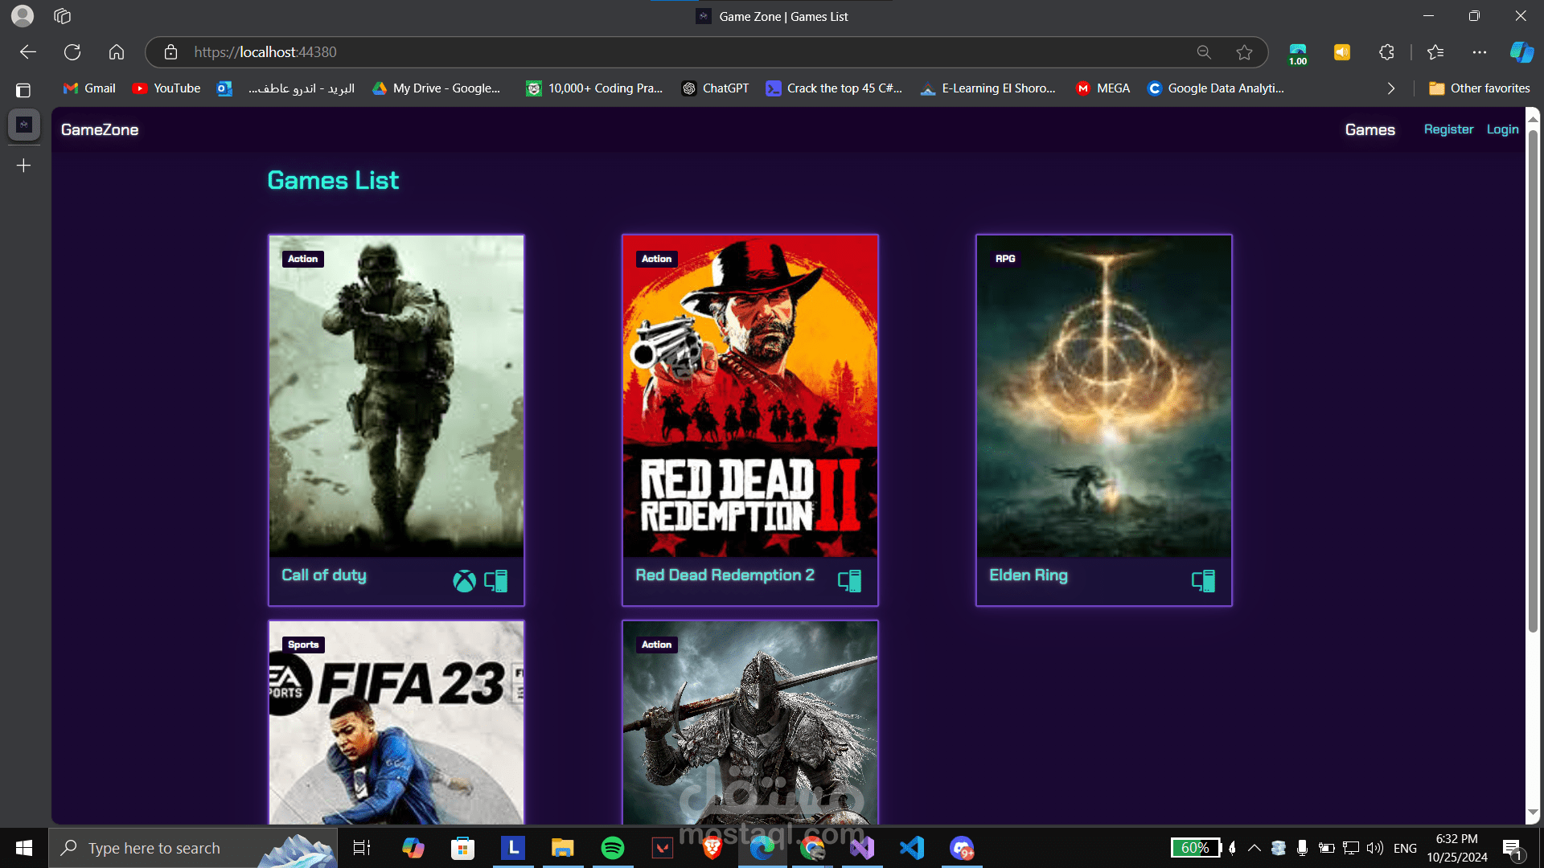Open Brave browser from taskbar
This screenshot has width=1544, height=868.
(712, 848)
